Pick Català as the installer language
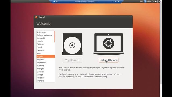172x97 pixels. 45,41
